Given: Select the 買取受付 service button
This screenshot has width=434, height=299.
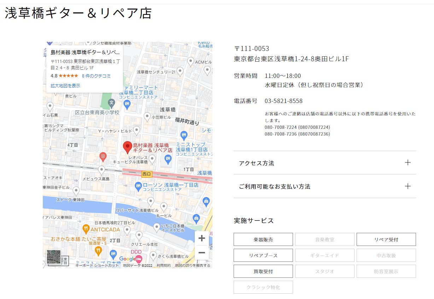Looking at the screenshot, I should [263, 271].
